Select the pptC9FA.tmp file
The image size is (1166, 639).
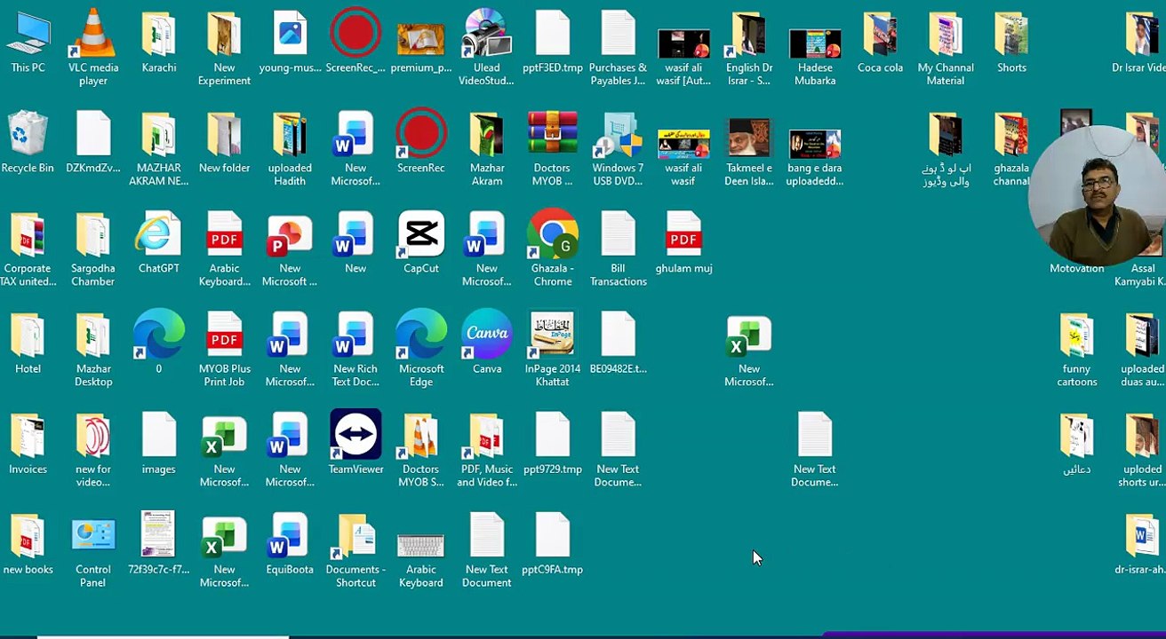(x=553, y=544)
